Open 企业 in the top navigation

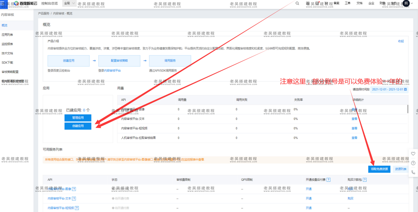(x=371, y=3)
